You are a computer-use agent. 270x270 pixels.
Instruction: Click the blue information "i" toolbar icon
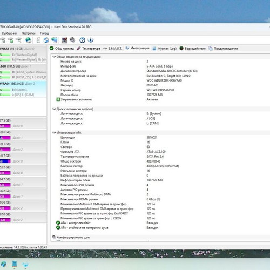[91, 40]
